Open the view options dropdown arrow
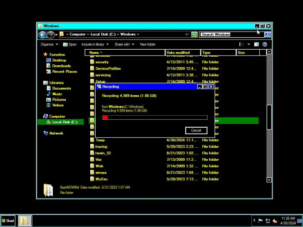This screenshot has width=303, height=227. point(249,44)
